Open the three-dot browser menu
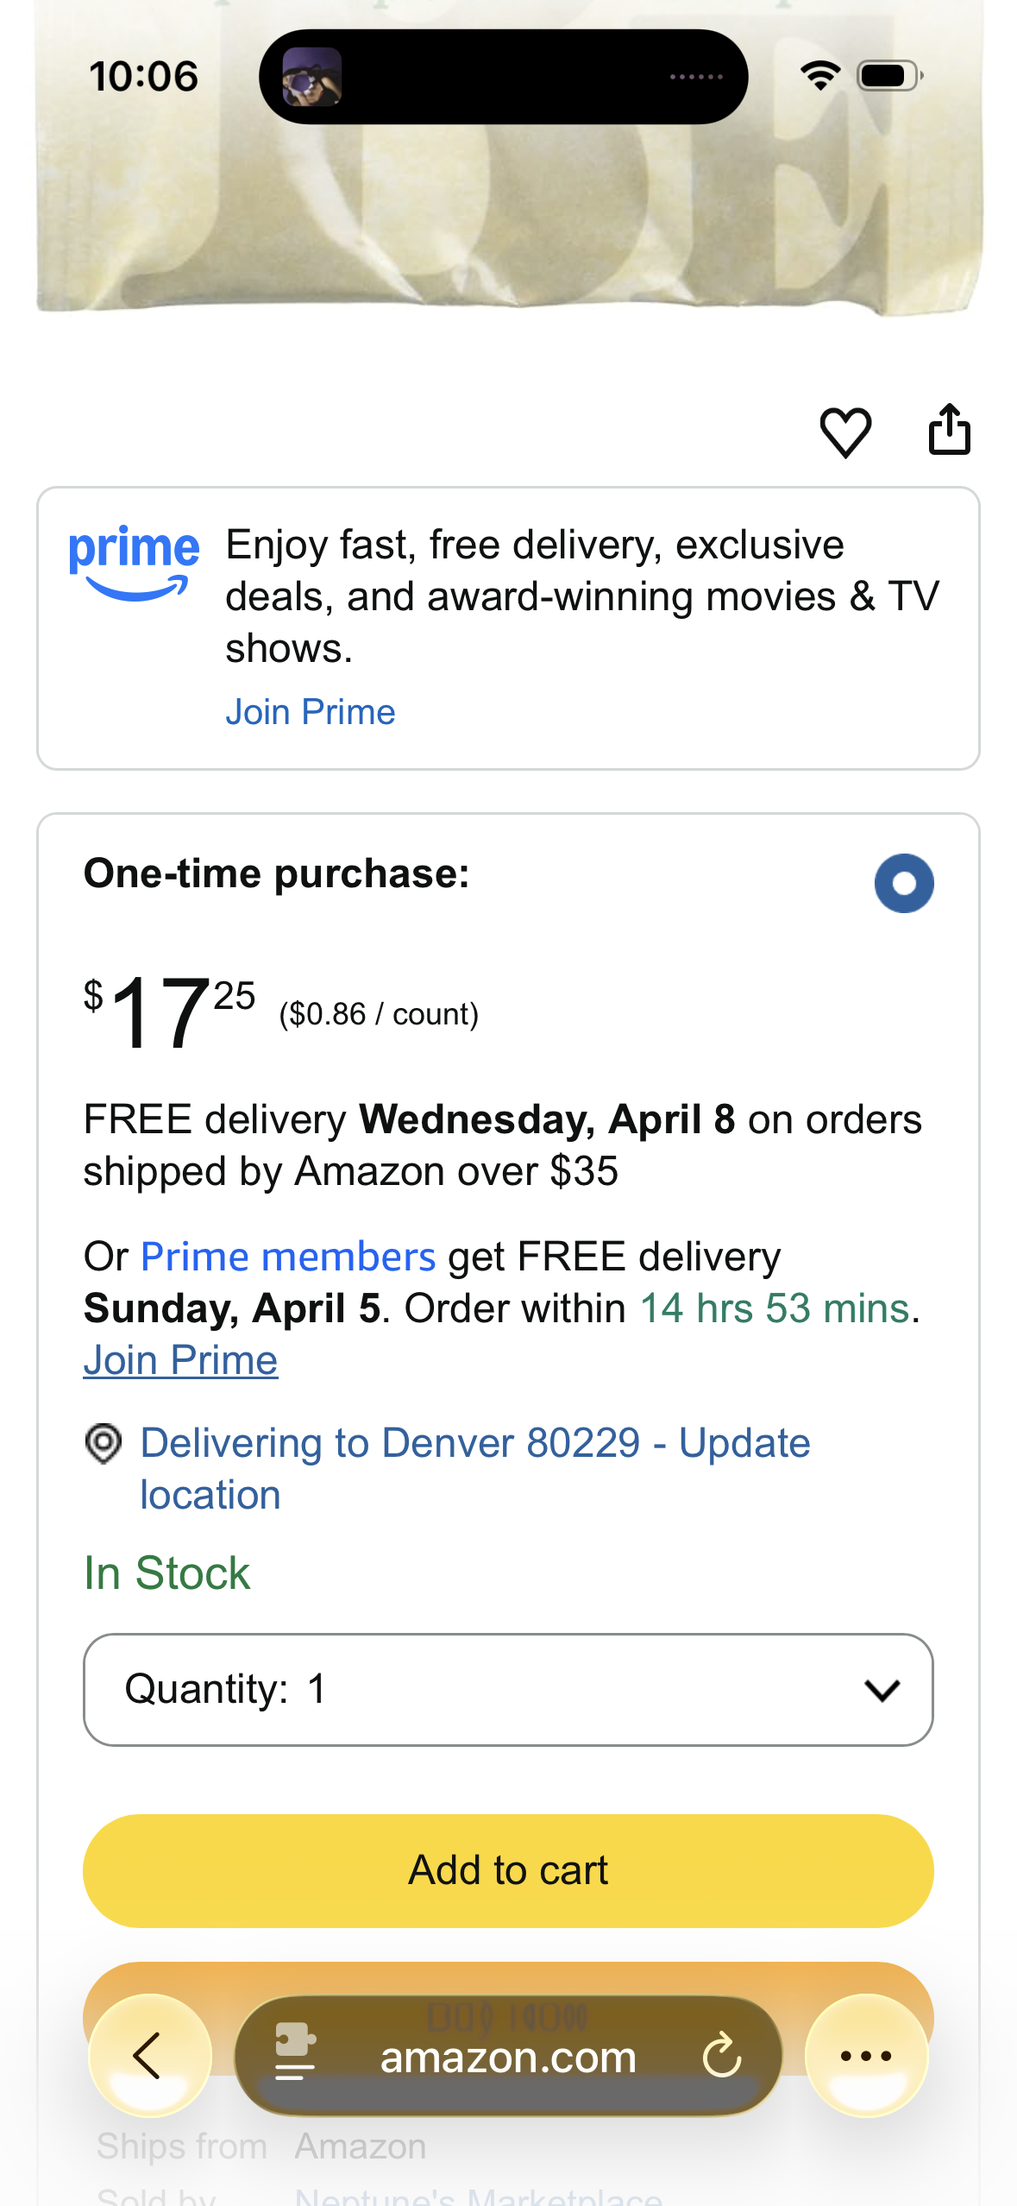1017x2206 pixels. coord(866,2056)
